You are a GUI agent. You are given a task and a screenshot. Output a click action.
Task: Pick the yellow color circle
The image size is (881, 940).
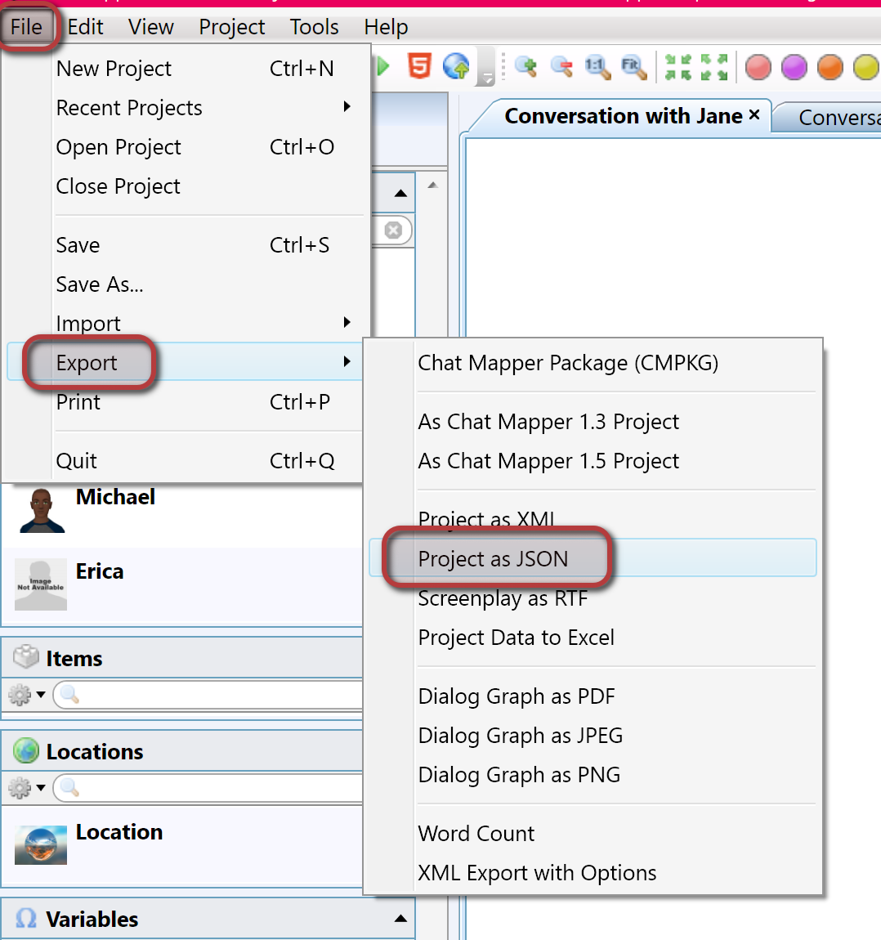tap(866, 67)
